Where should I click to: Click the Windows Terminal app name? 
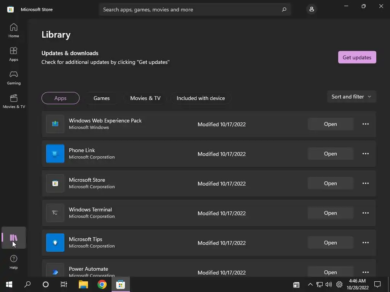coord(90,209)
